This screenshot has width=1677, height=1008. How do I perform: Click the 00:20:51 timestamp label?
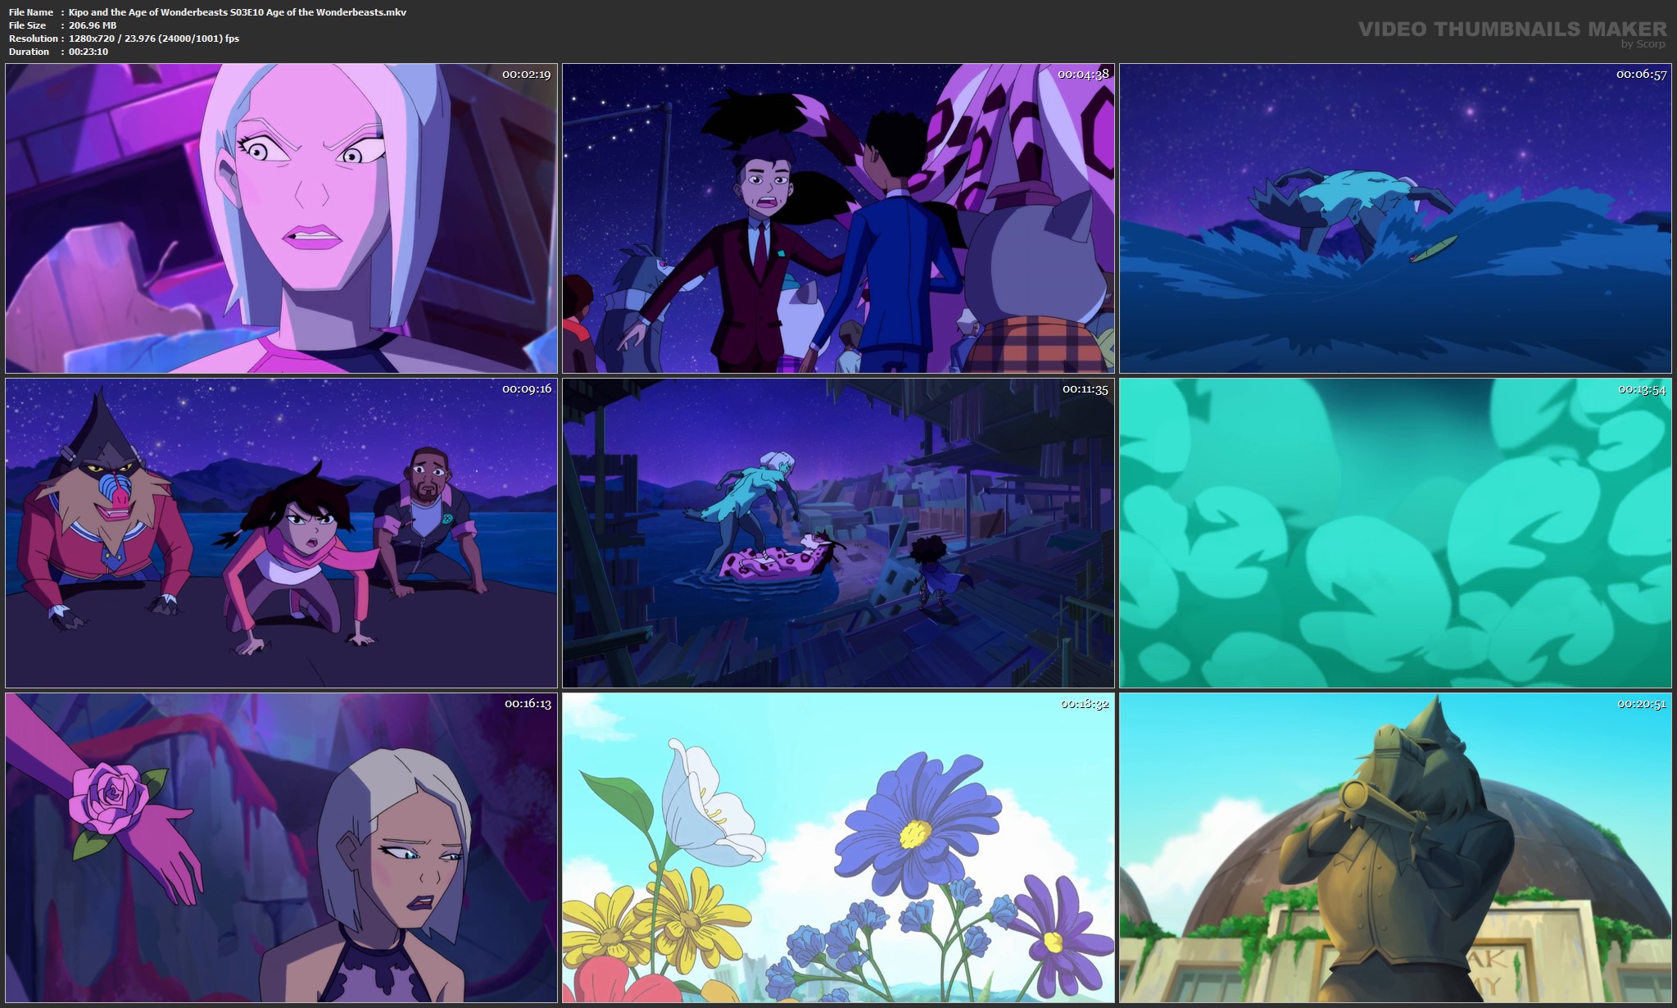click(1641, 704)
